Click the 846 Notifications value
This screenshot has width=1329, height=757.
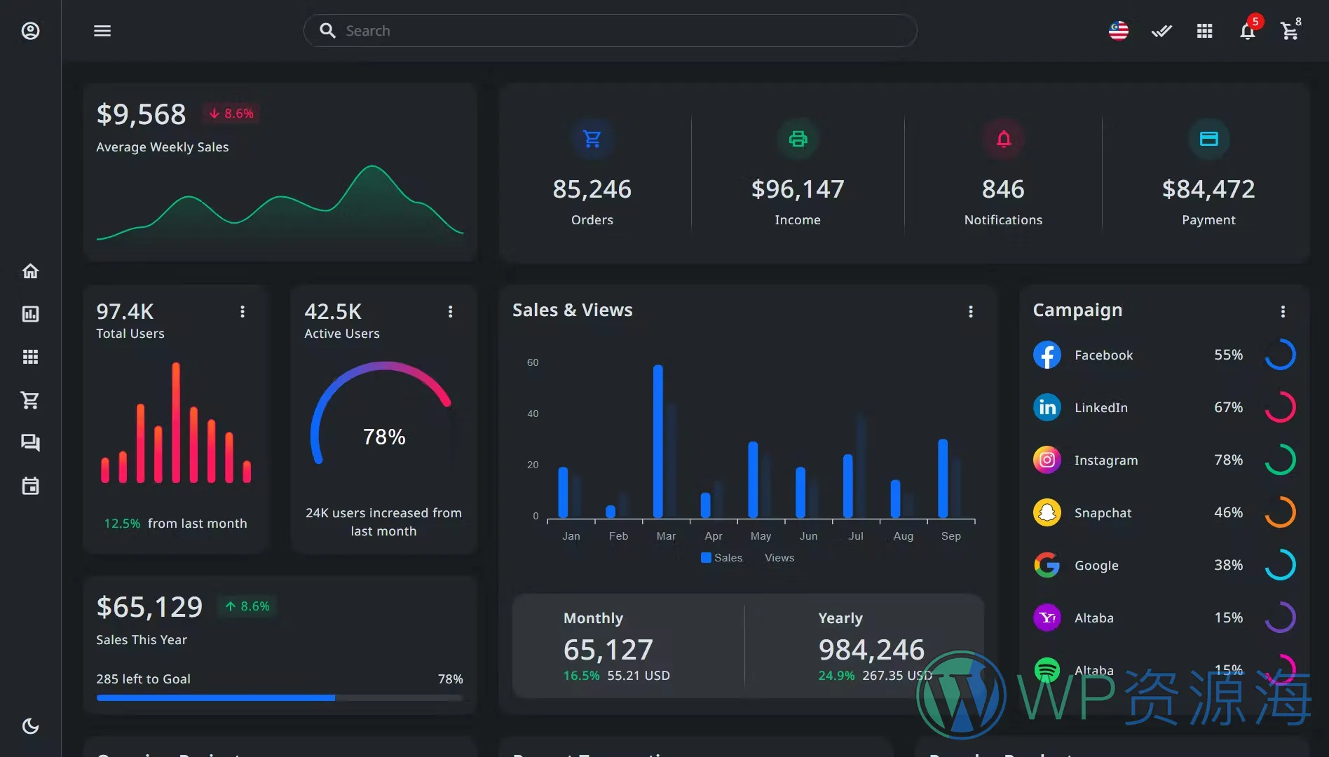[x=1003, y=189]
